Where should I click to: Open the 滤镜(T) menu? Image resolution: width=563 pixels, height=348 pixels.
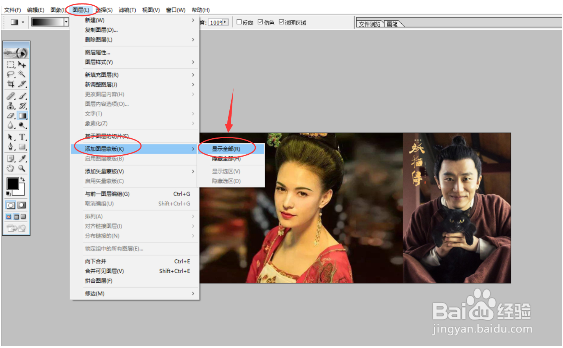[127, 10]
